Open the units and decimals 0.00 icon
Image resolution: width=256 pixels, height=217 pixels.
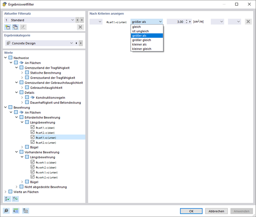(x=16, y=211)
